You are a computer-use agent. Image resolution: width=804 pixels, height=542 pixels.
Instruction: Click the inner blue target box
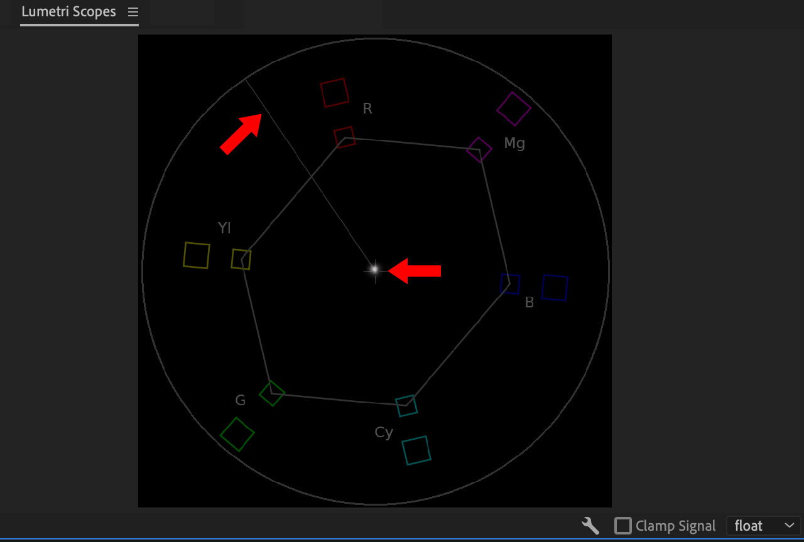[510, 284]
